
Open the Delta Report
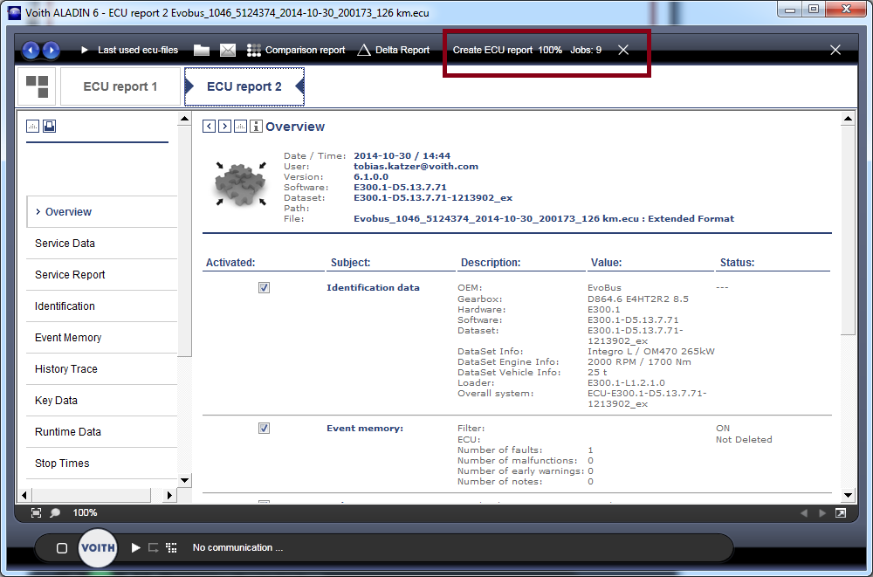click(x=393, y=50)
